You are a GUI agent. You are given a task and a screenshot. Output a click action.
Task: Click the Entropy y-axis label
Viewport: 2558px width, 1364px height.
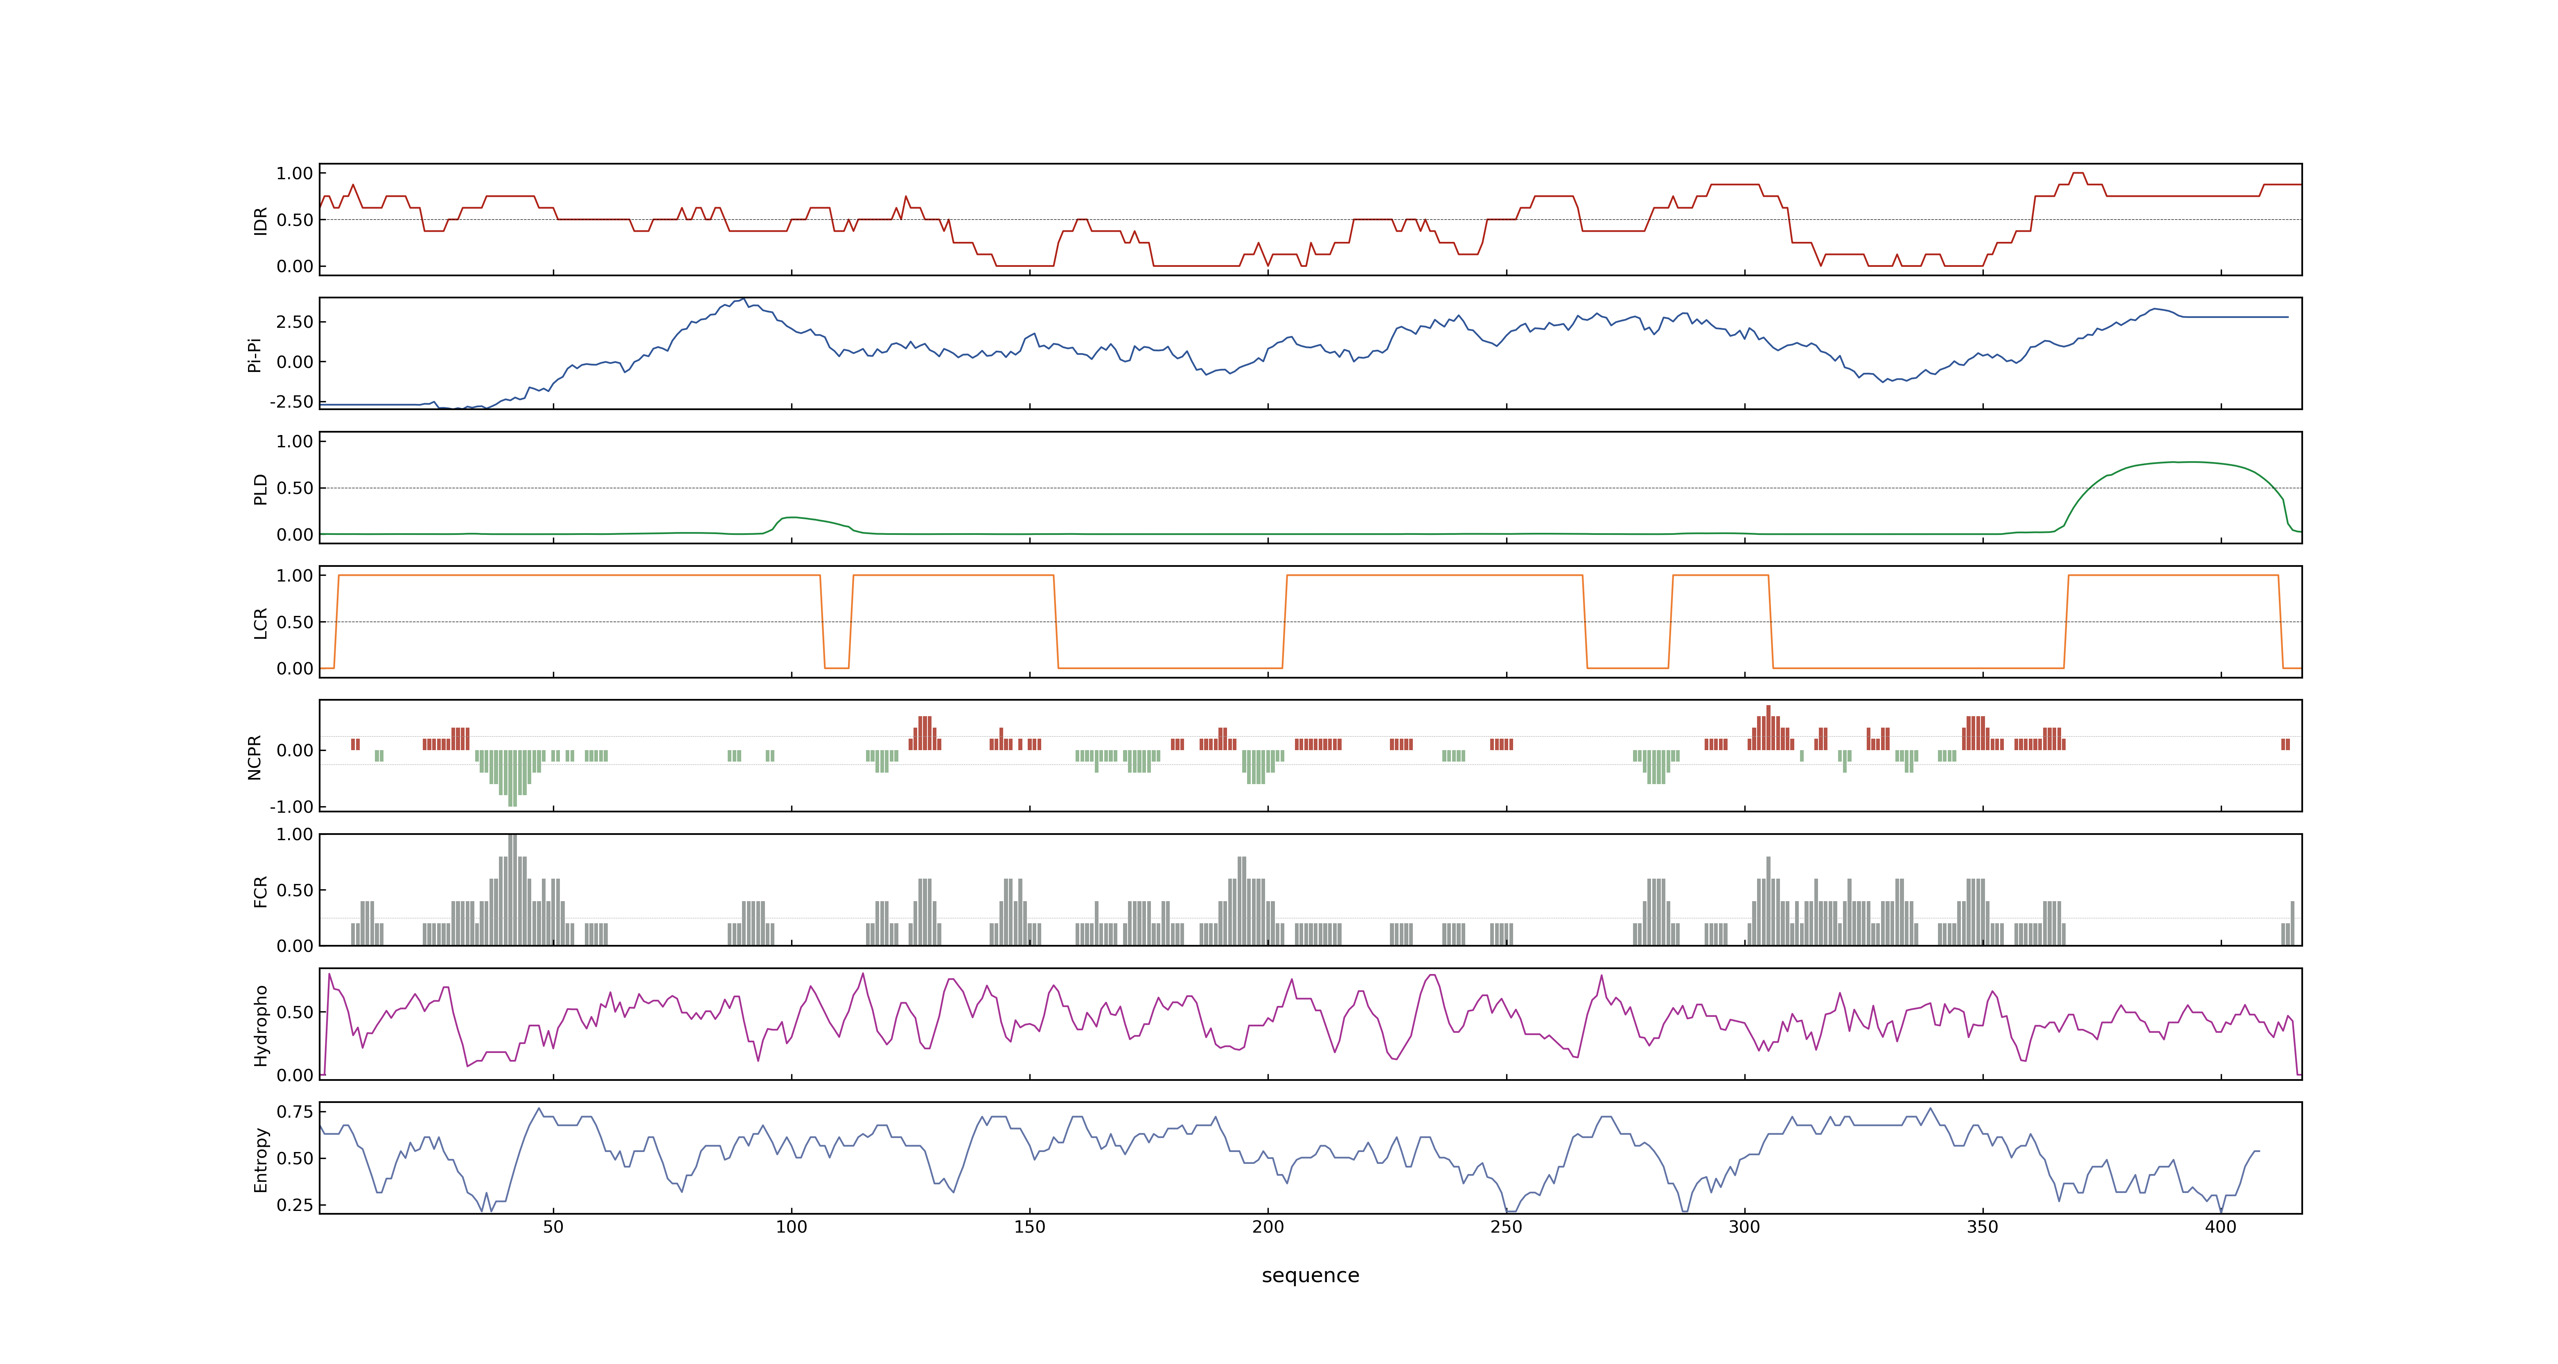click(x=260, y=1159)
